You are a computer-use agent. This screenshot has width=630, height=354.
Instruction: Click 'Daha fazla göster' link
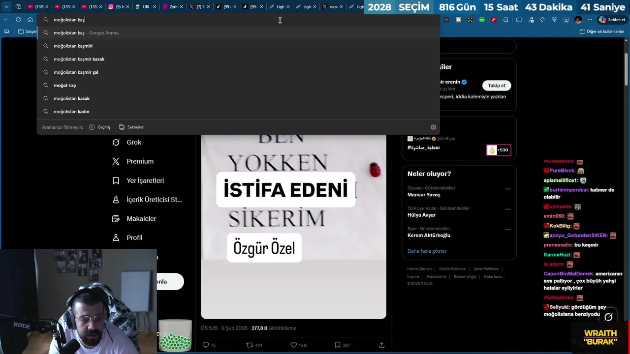[x=427, y=251]
